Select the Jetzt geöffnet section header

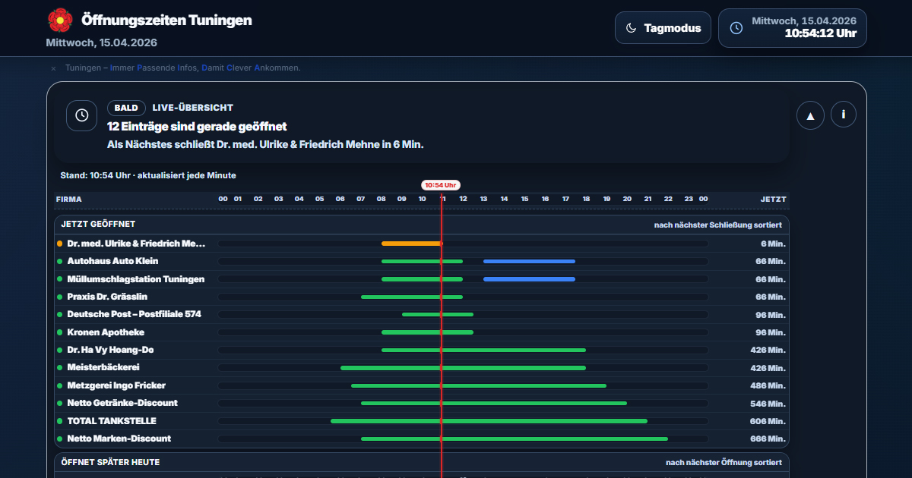pyautogui.click(x=98, y=225)
